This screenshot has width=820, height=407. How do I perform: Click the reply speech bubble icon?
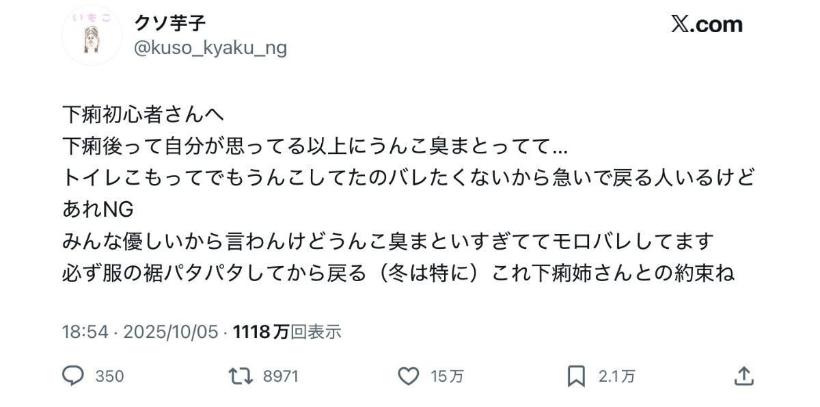pos(73,376)
